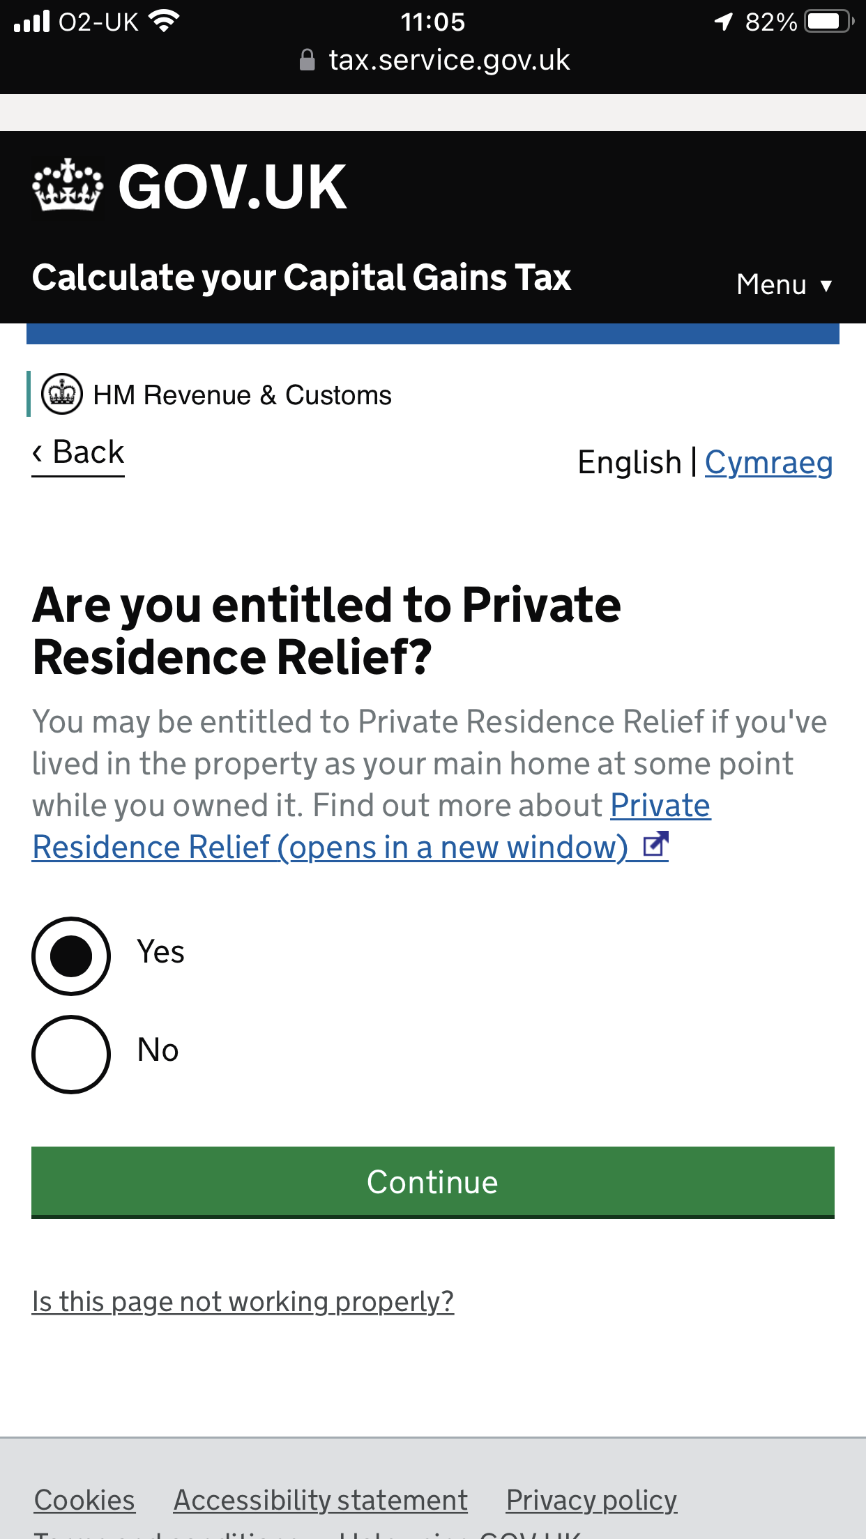This screenshot has width=866, height=1539.
Task: Click the HM Revenue & Customs crest icon
Action: pos(62,395)
